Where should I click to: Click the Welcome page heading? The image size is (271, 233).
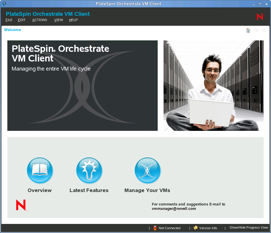[12, 30]
